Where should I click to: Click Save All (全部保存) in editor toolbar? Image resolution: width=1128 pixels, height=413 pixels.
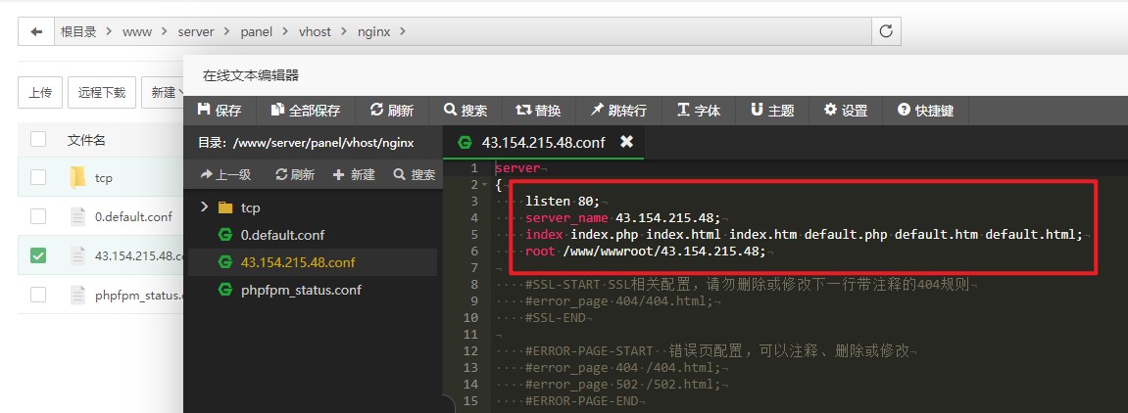[306, 111]
